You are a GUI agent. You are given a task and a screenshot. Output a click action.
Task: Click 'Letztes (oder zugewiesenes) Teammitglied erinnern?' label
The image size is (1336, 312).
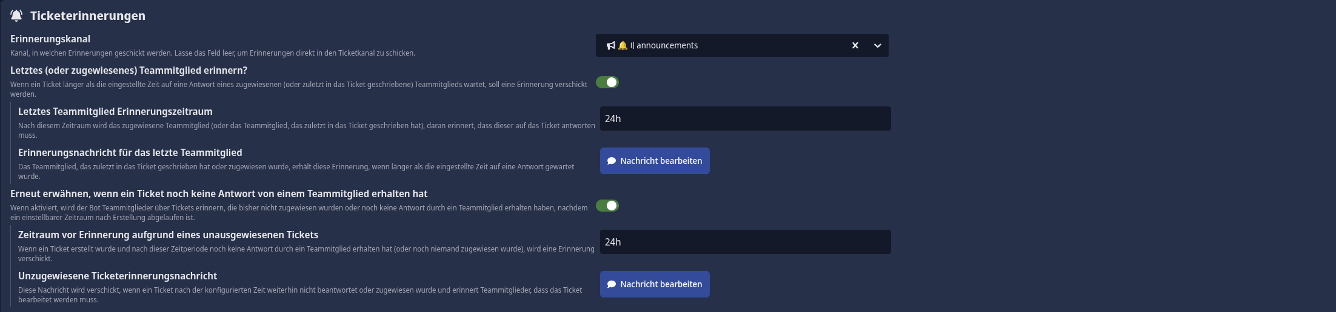click(x=129, y=70)
